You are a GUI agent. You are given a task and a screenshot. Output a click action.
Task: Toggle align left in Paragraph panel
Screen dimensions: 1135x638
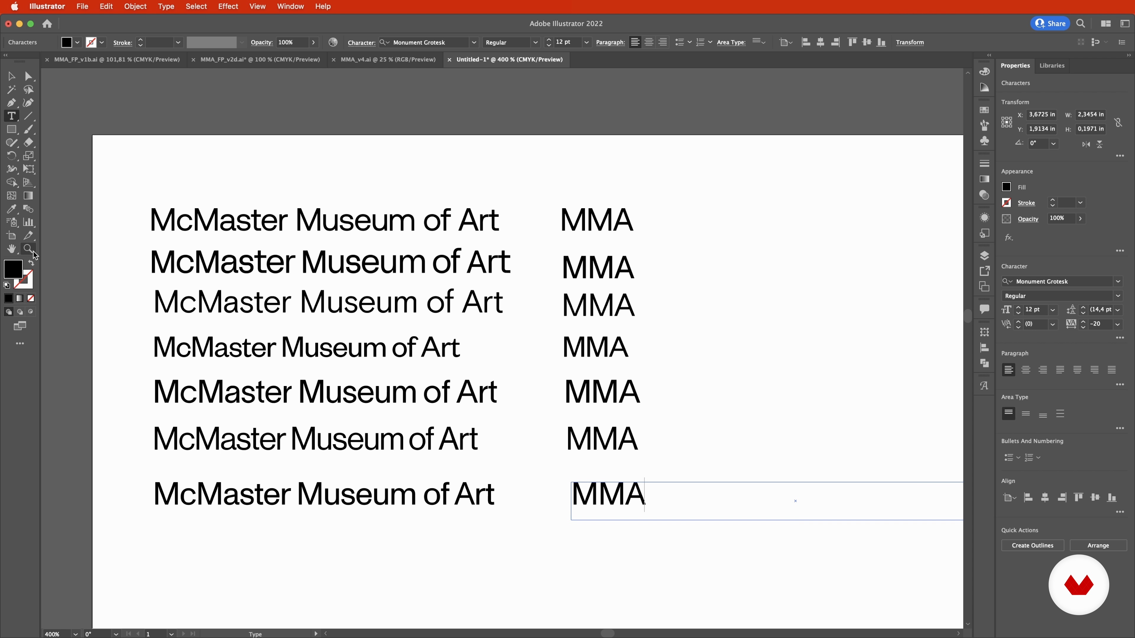tap(1008, 370)
